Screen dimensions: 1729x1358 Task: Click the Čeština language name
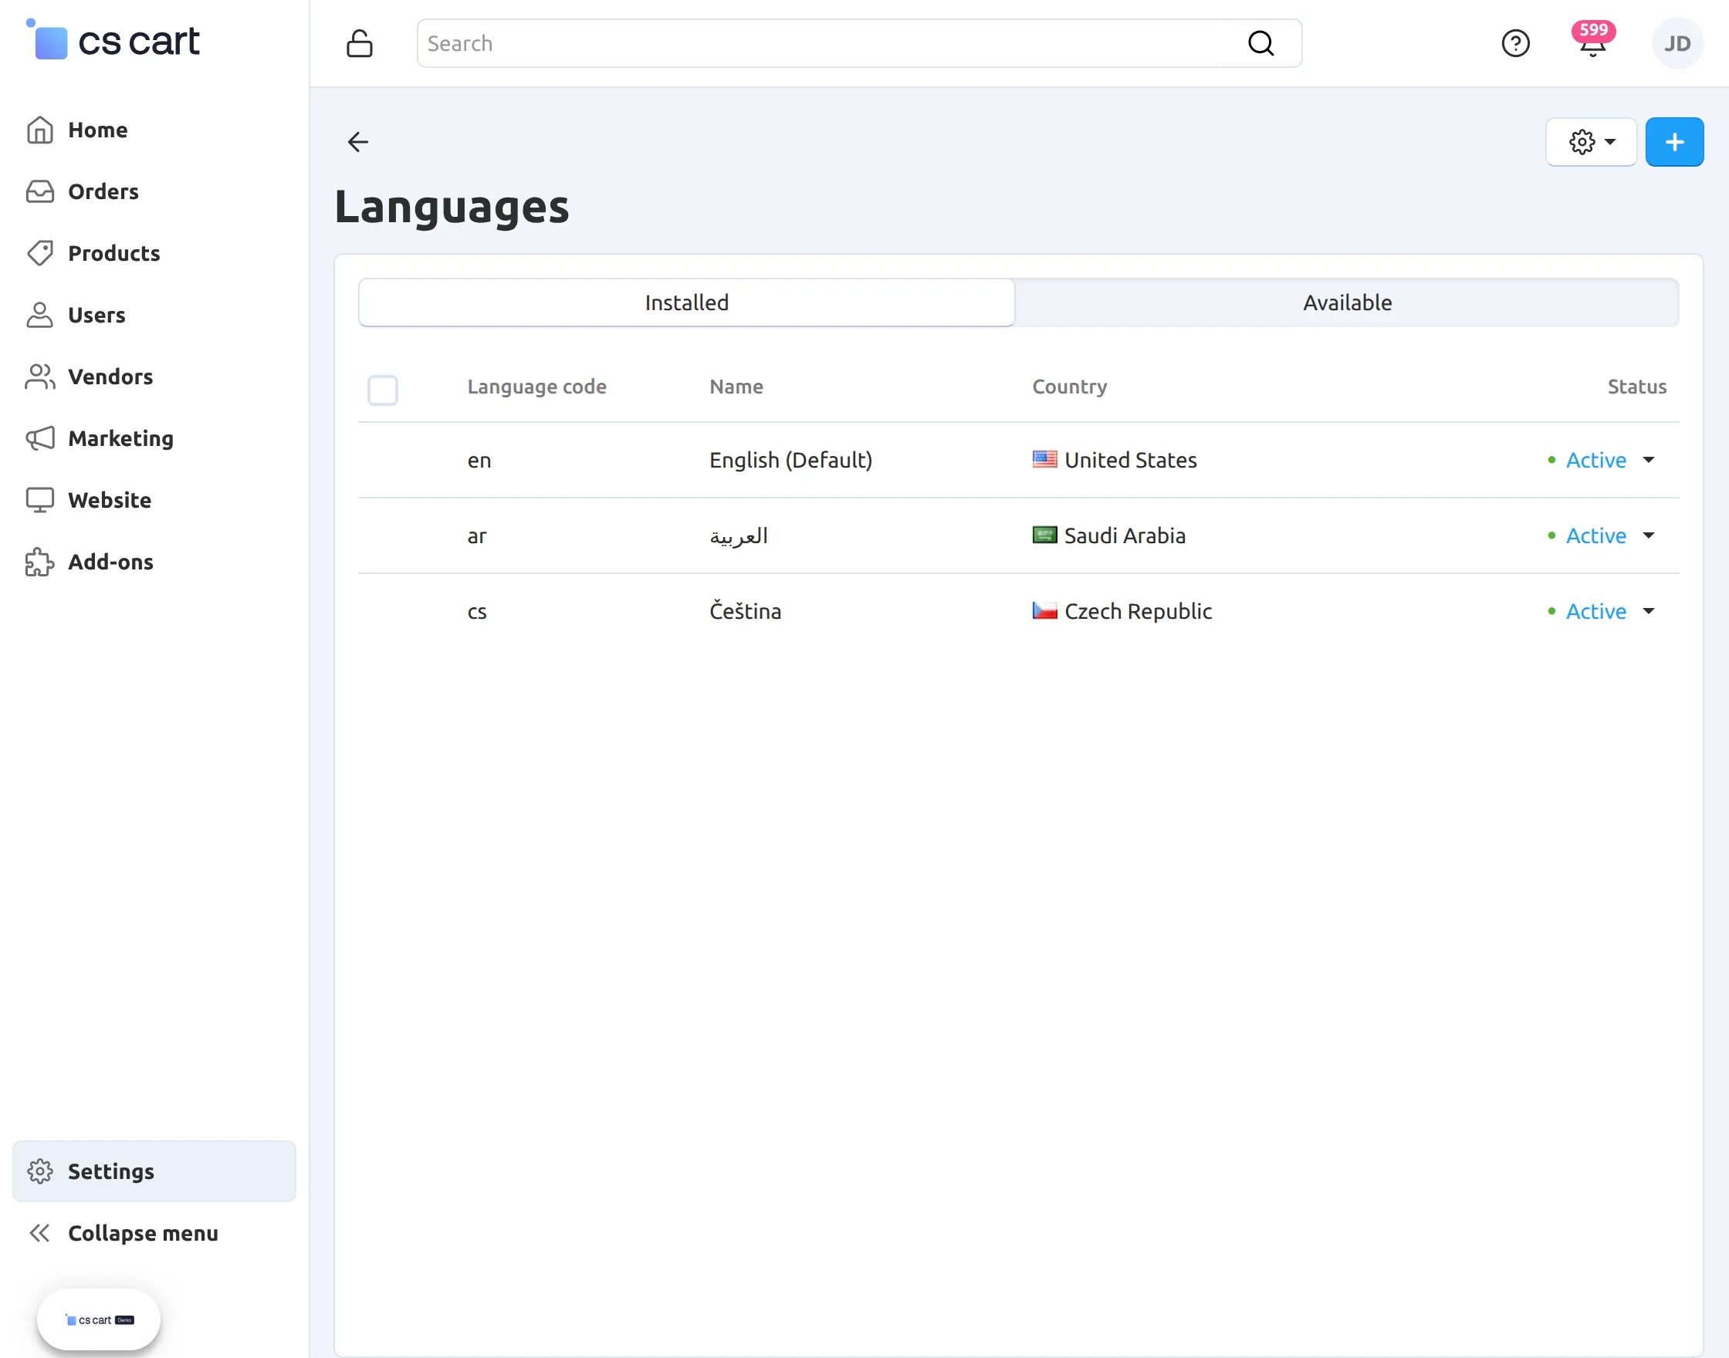pyautogui.click(x=745, y=610)
